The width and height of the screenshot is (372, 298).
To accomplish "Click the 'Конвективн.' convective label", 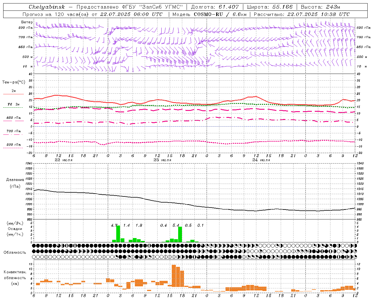I will click(x=15, y=272).
